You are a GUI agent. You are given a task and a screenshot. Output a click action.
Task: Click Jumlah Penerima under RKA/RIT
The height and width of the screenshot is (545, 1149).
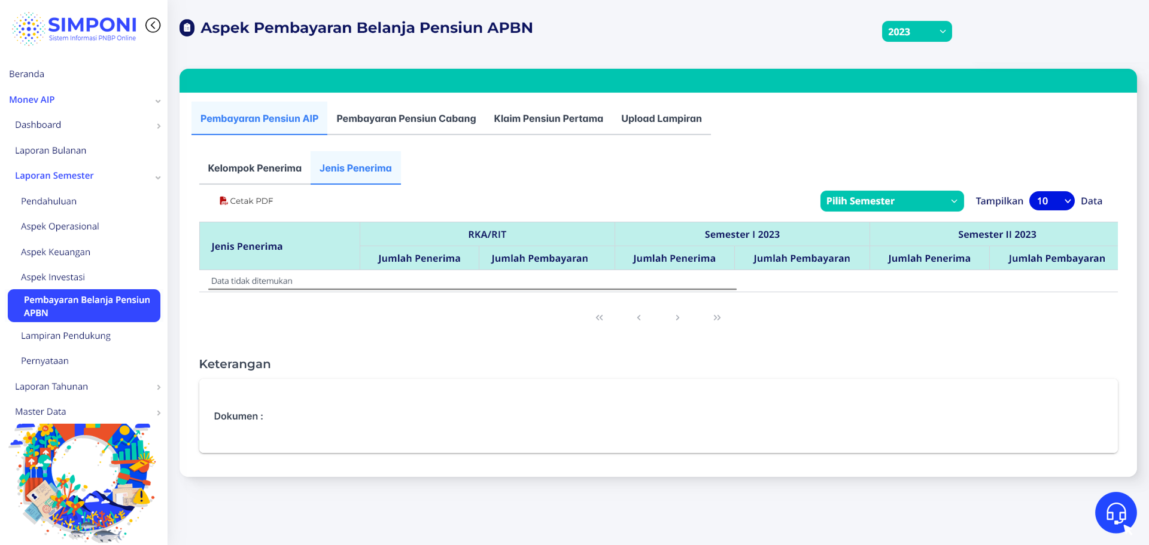point(420,258)
